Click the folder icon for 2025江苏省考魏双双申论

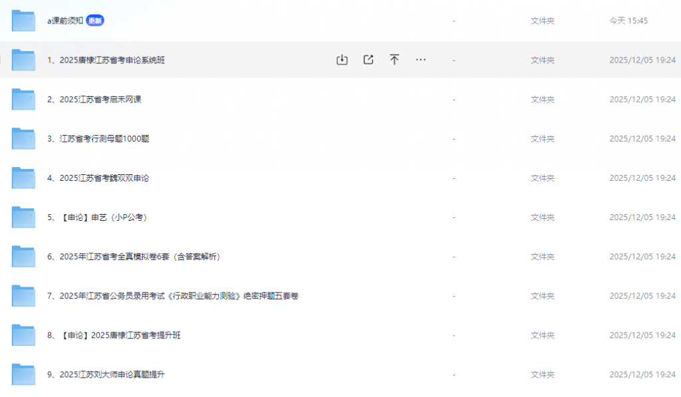click(x=23, y=177)
